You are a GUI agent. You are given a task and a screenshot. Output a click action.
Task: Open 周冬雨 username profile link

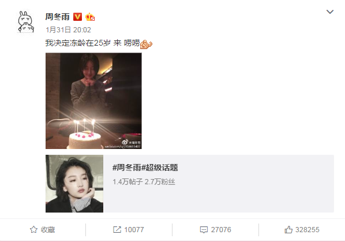pyautogui.click(x=58, y=17)
